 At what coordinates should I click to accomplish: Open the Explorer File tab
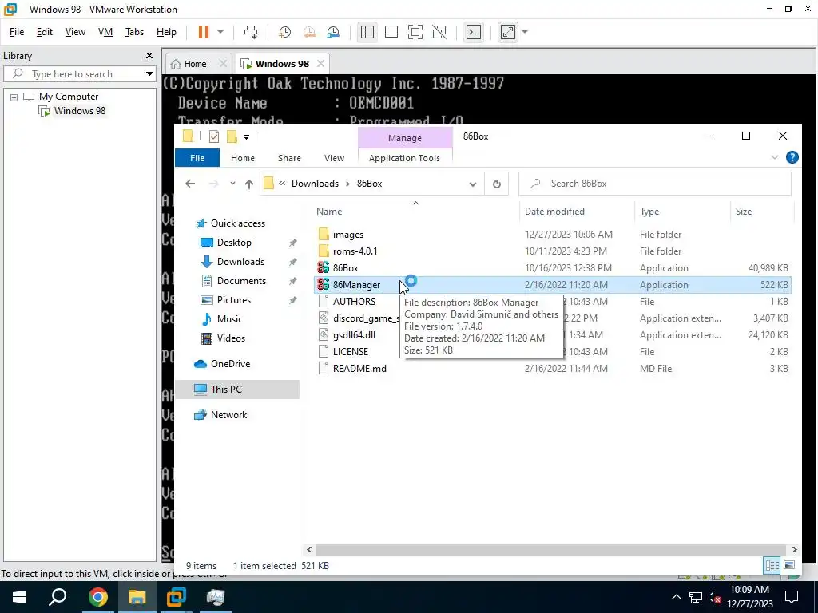pyautogui.click(x=197, y=158)
